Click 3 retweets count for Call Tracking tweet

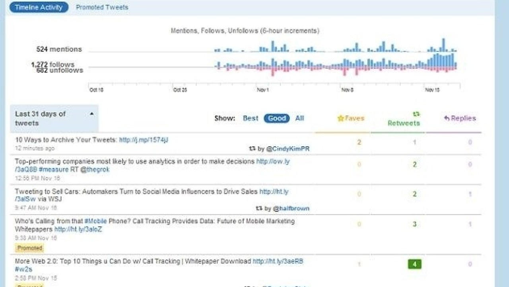[x=414, y=224]
